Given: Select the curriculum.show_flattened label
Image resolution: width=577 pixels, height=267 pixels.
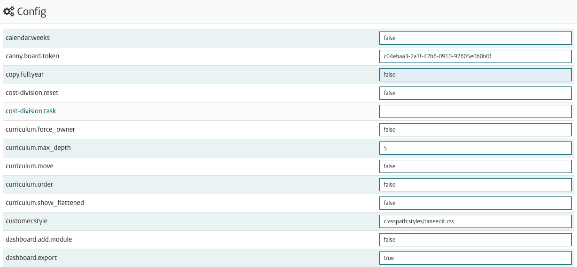Looking at the screenshot, I should click(45, 203).
